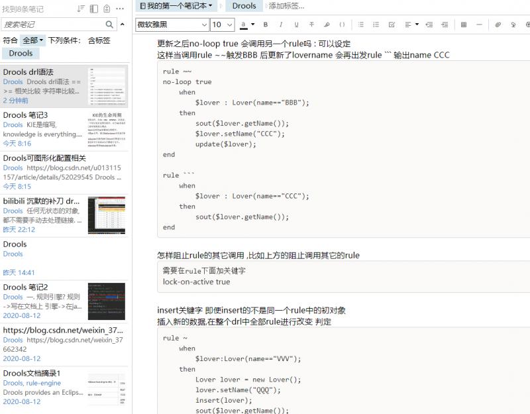Open the note Drools drl语法
530x414 pixels.
pyautogui.click(x=64, y=86)
